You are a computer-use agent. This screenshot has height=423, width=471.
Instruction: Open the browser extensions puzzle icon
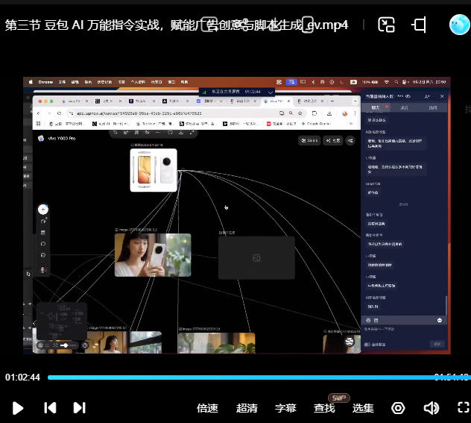point(314,113)
